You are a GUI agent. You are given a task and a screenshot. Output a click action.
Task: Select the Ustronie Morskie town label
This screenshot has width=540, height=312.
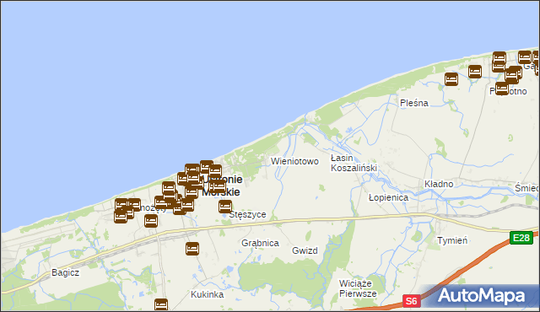click(222, 186)
